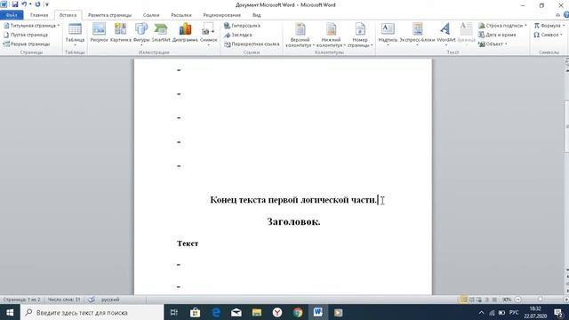The image size is (569, 320).
Task: Open the Снимок screenshot tool
Action: click(208, 34)
